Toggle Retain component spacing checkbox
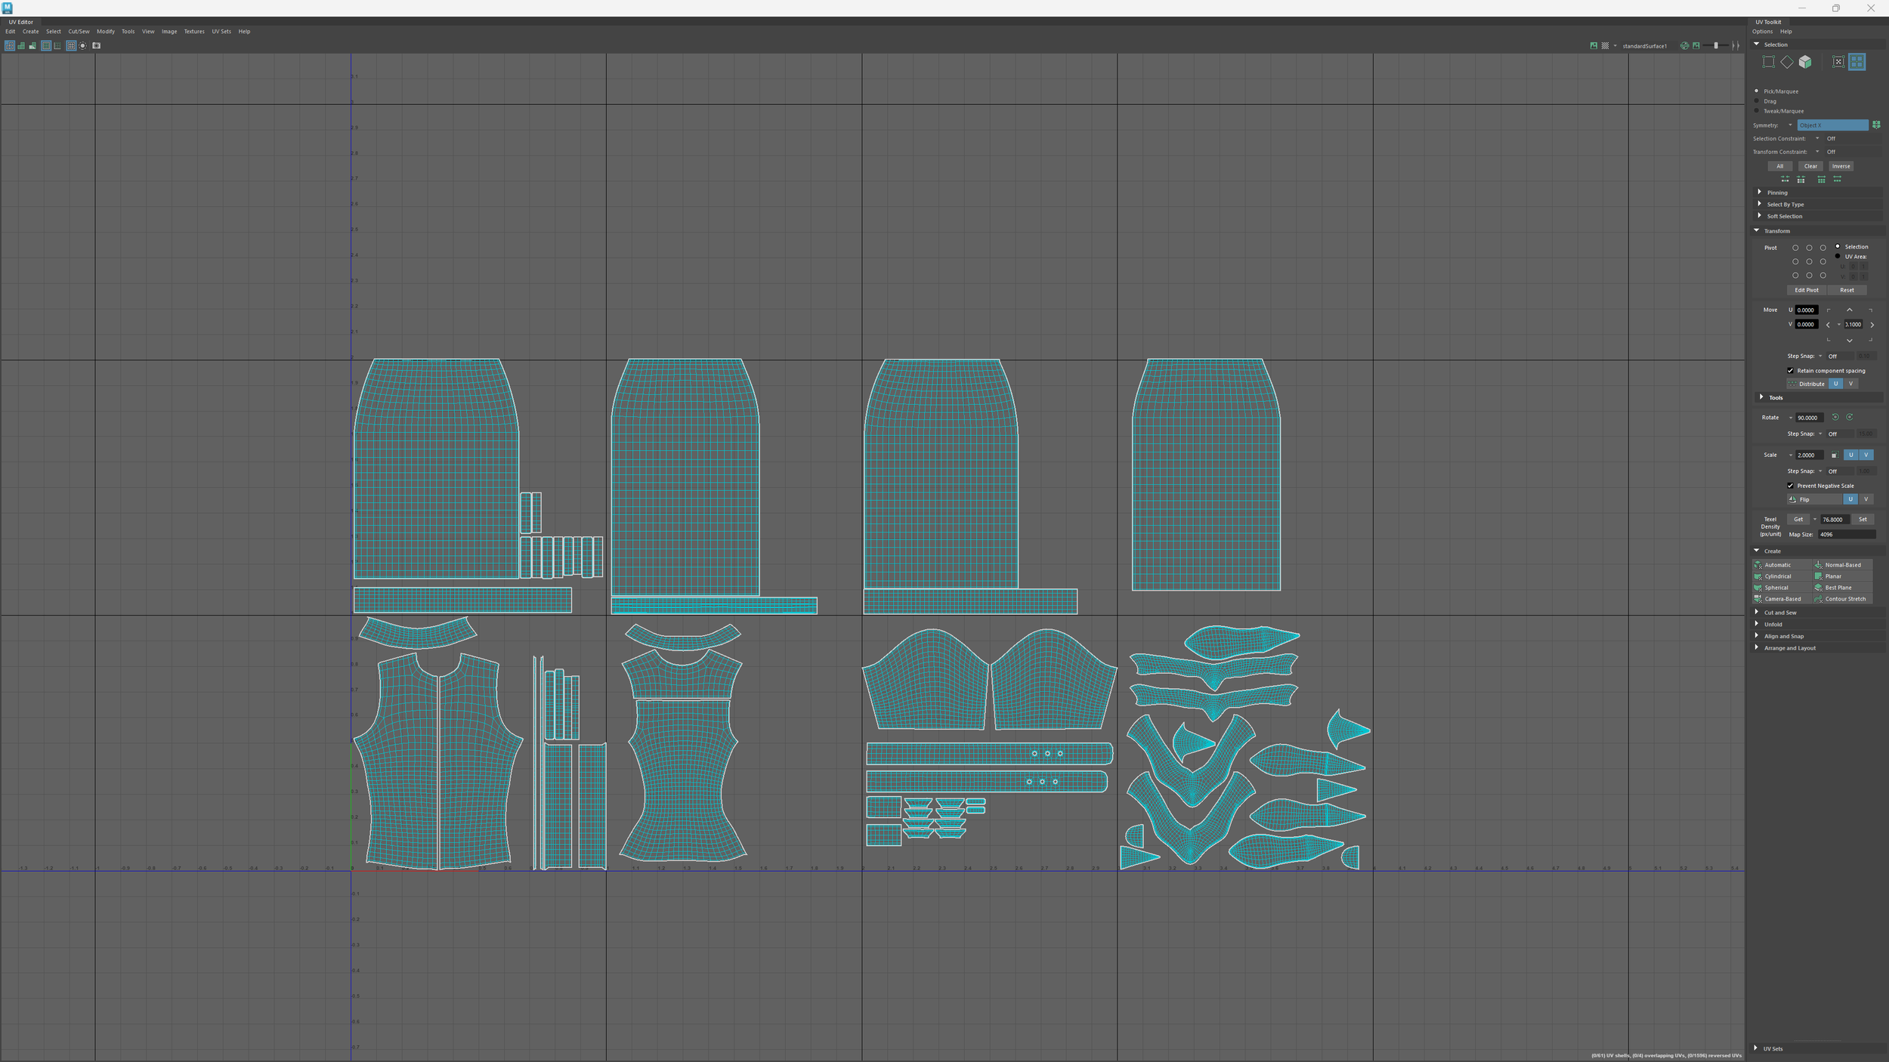 click(1790, 370)
